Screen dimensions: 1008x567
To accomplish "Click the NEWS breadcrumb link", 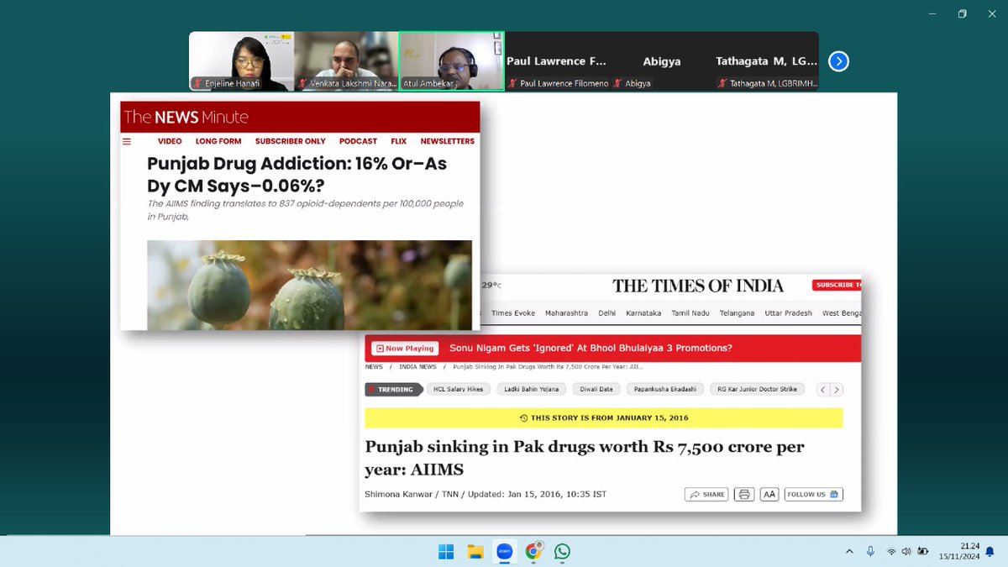I will [374, 367].
